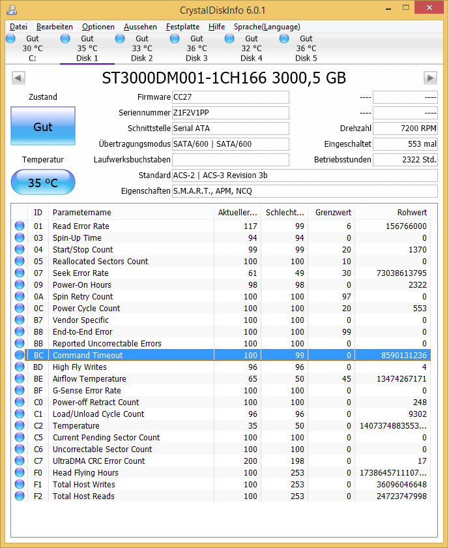Screen dimensions: 449x548
Task: Click the Eigenschaften field S.M.A.R.T., APM, NCQ
Action: tap(305, 191)
